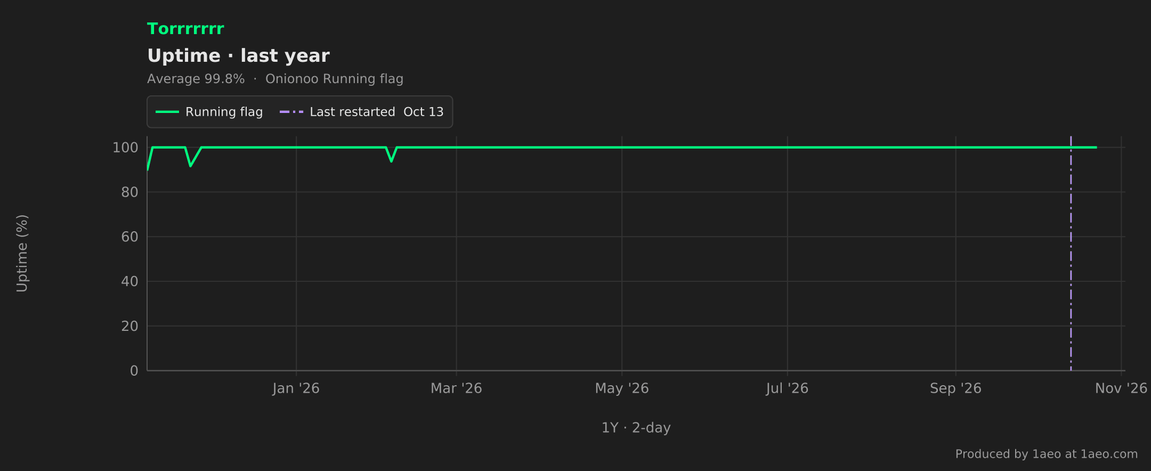Click the 'Last restarted' legend label

(352, 112)
